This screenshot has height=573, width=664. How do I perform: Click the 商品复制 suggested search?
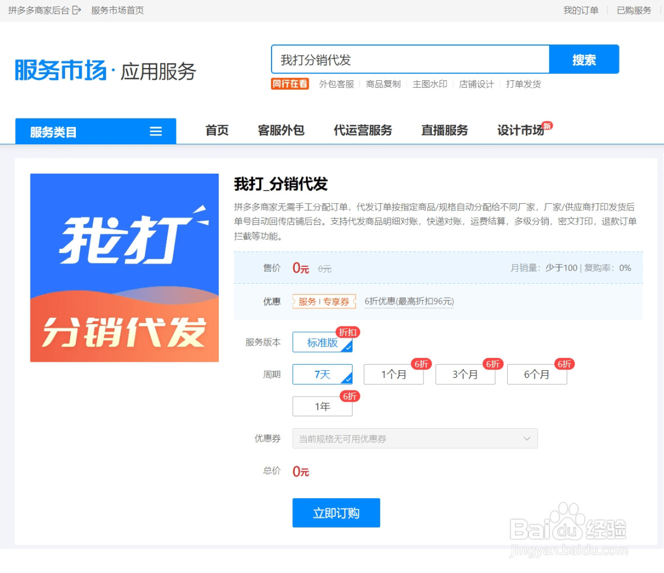(383, 84)
